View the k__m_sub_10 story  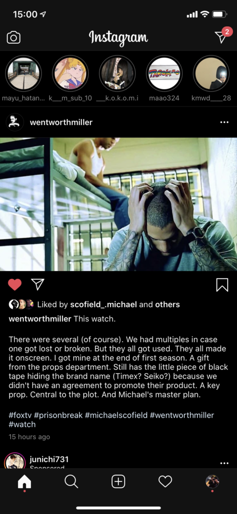tap(70, 74)
